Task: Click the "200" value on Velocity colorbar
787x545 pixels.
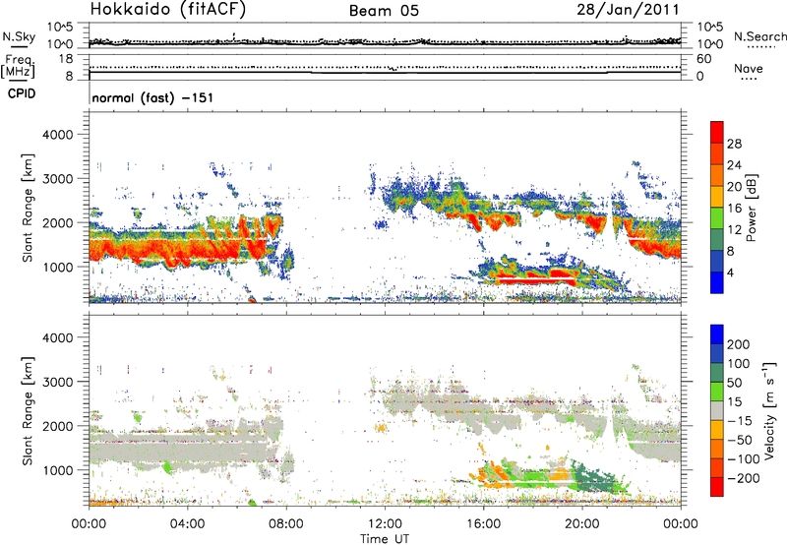Action: pos(739,344)
